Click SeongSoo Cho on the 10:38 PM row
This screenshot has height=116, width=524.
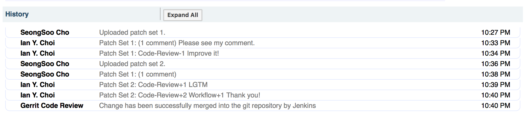45,74
